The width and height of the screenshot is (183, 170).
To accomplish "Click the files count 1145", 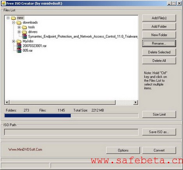I will (61, 110).
